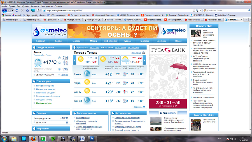Stop loading with the X toolbar icon
This screenshot has width=252, height=142.
pyautogui.click(x=22, y=10)
